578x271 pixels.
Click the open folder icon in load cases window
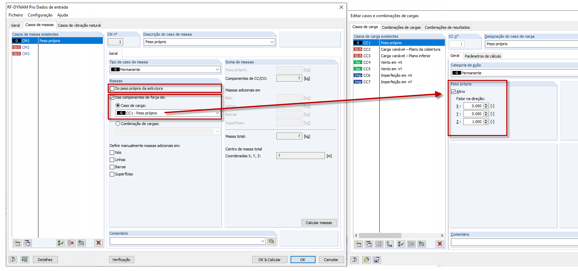click(366, 260)
